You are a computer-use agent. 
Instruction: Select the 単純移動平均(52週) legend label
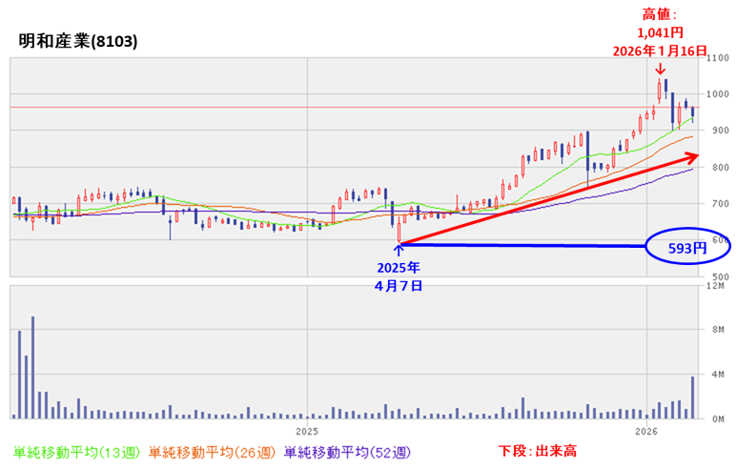[348, 451]
